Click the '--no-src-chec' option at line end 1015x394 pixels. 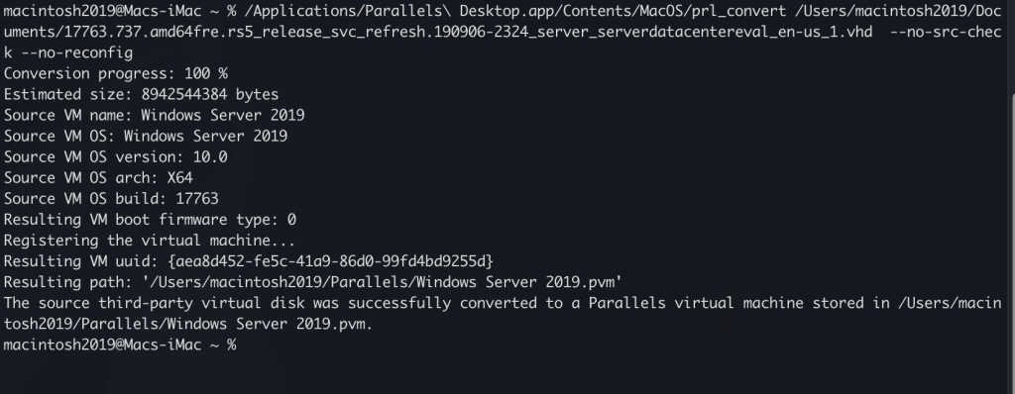947,32
